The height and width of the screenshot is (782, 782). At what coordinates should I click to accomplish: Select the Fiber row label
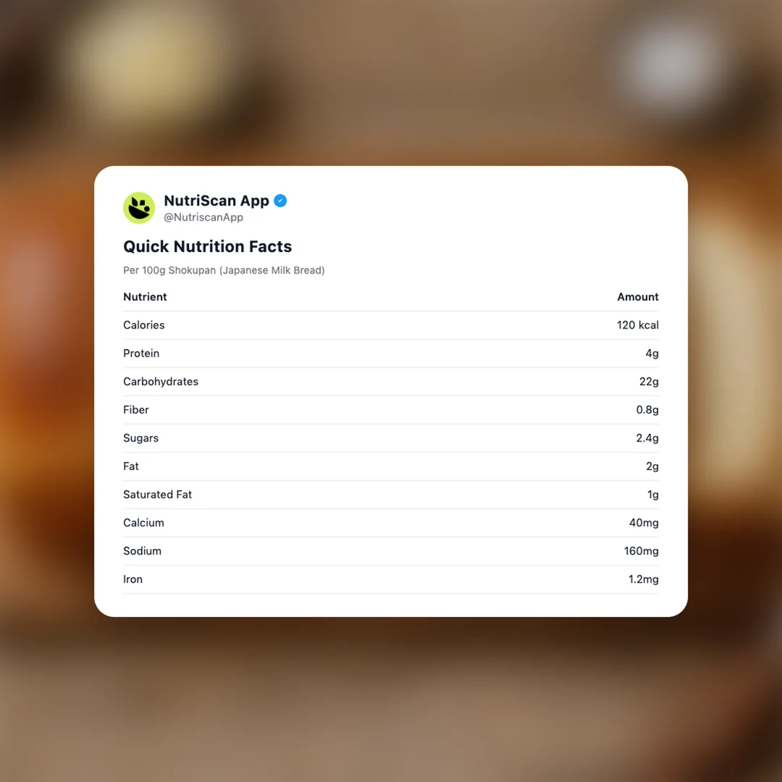coord(136,410)
